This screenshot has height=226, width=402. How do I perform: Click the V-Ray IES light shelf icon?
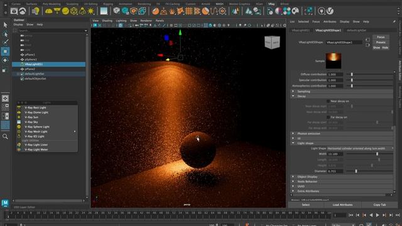click(x=82, y=11)
